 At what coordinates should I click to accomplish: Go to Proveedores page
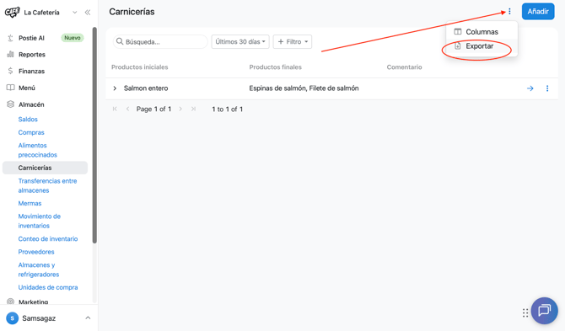click(x=36, y=252)
